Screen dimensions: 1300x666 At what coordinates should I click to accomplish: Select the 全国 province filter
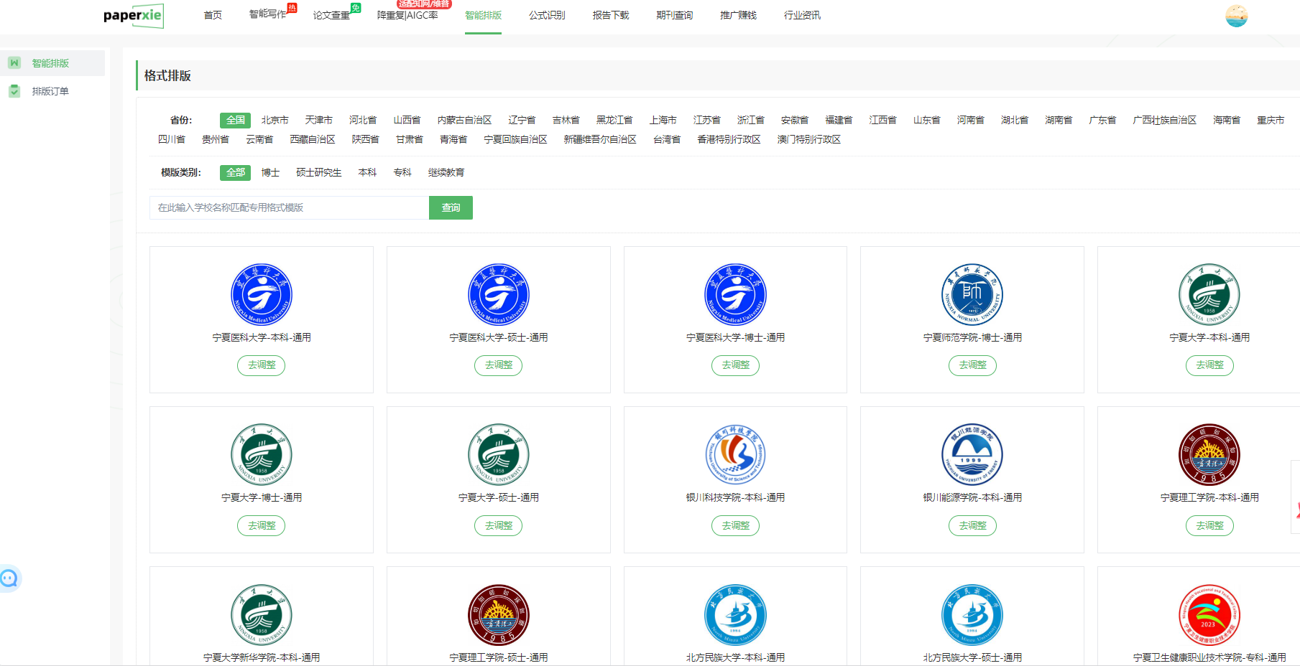click(x=235, y=120)
